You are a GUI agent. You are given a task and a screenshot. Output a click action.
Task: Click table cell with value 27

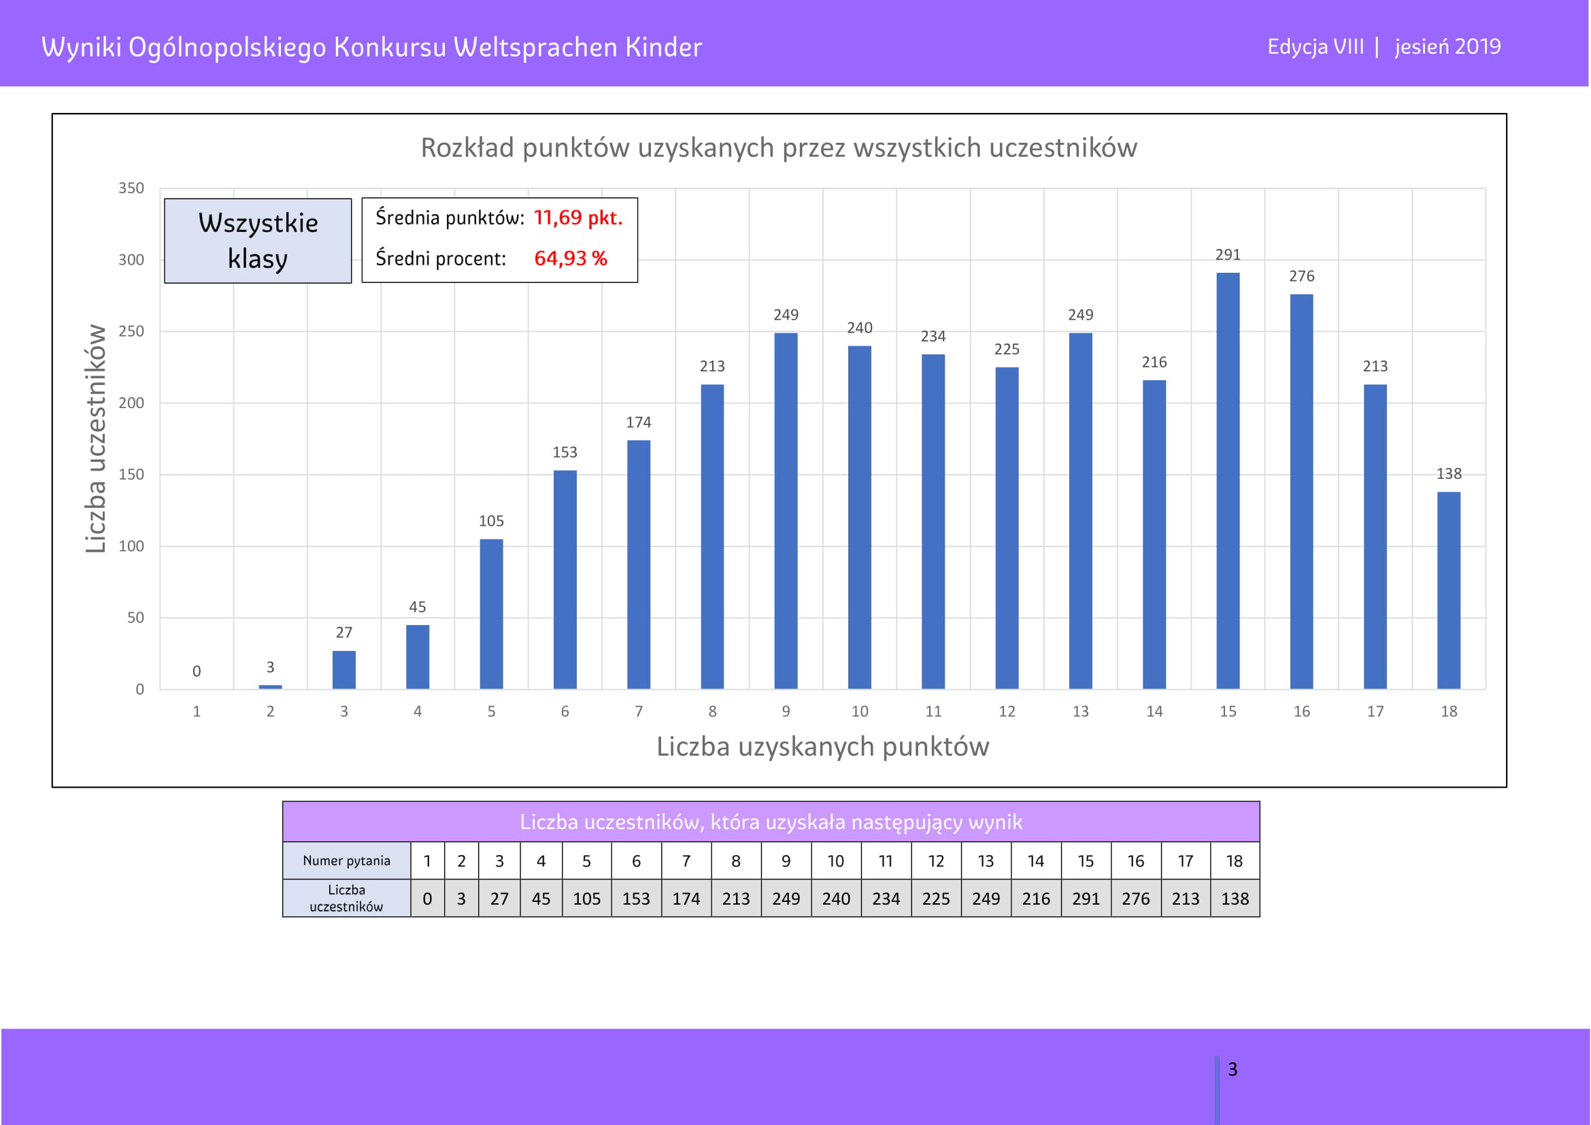tap(499, 899)
